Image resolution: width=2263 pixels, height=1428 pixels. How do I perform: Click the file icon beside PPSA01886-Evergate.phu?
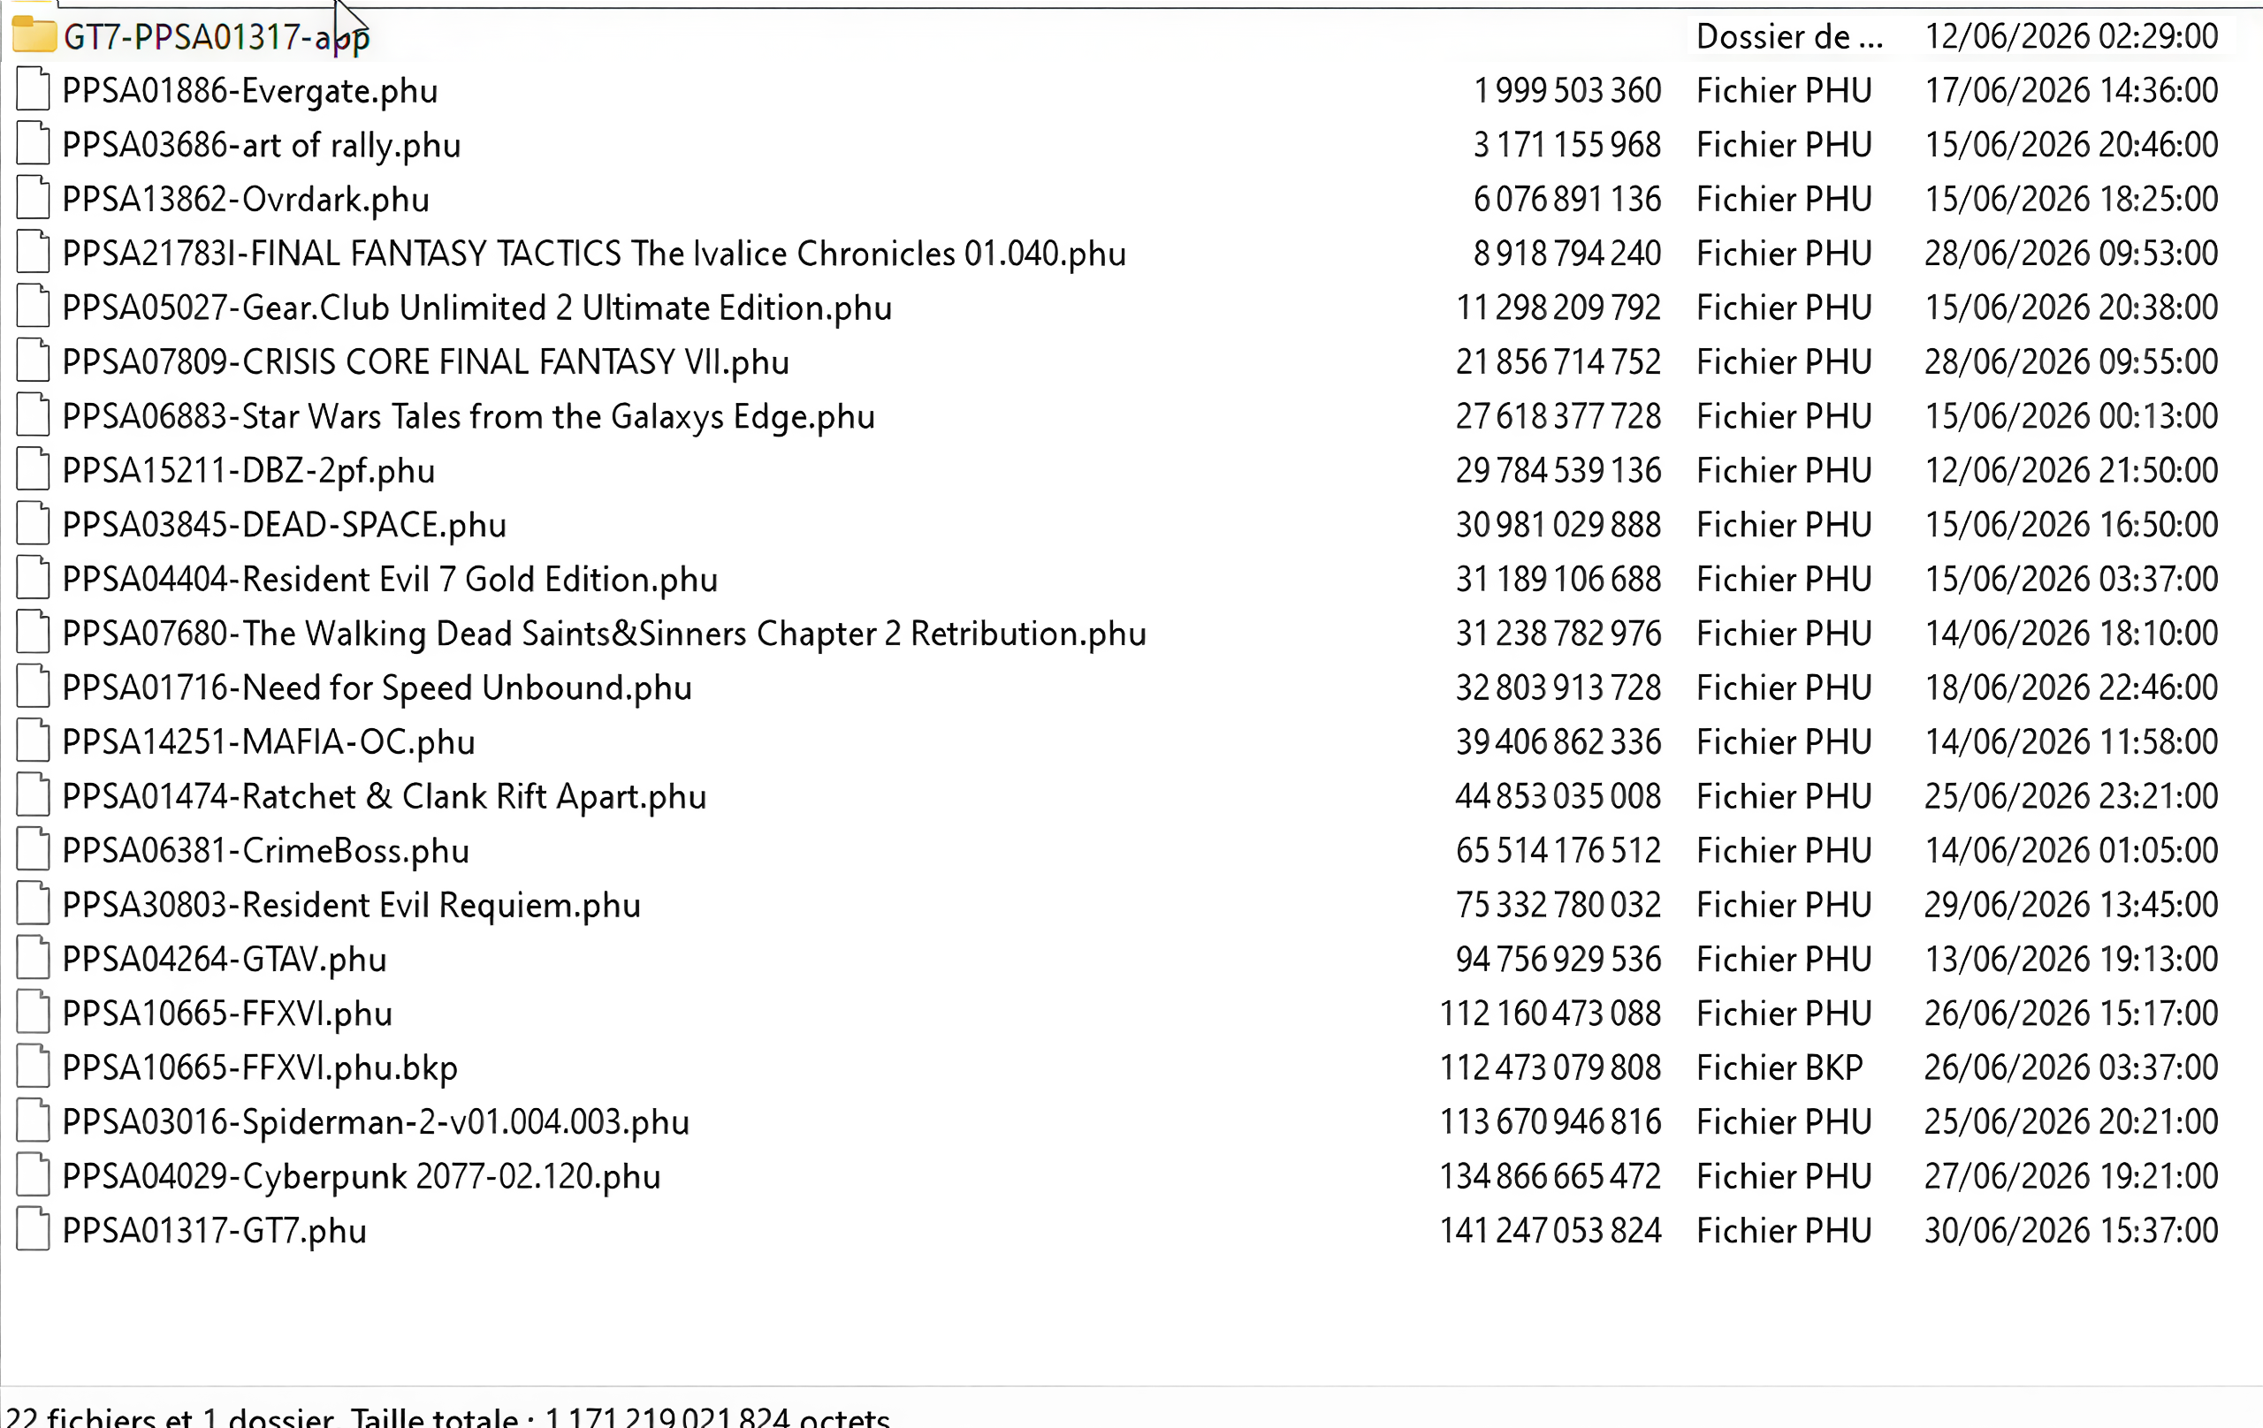coord(33,90)
